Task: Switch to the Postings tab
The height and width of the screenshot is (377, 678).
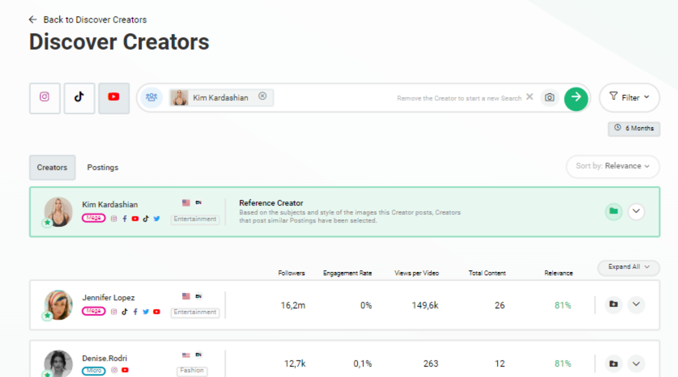Action: tap(103, 168)
